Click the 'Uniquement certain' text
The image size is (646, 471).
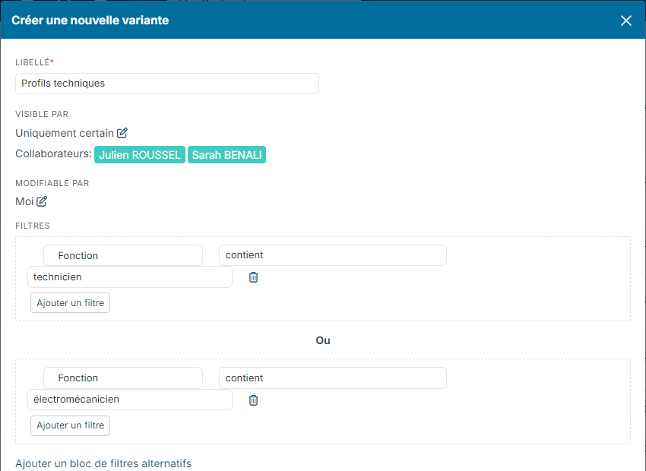tap(65, 134)
